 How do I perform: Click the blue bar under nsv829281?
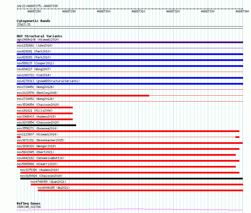pos(130,54)
